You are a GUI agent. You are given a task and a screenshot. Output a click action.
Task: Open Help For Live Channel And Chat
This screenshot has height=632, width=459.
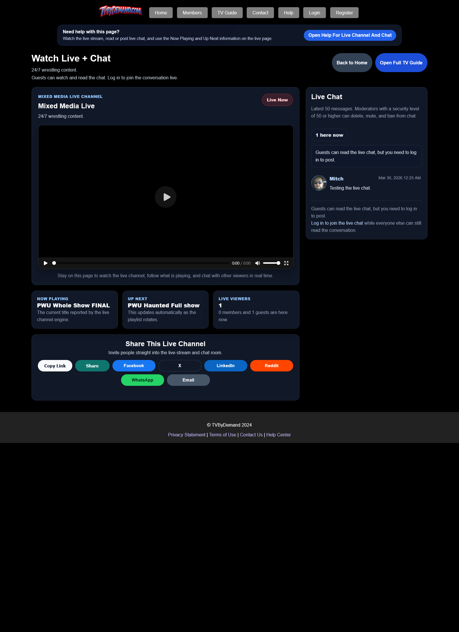[x=349, y=35]
